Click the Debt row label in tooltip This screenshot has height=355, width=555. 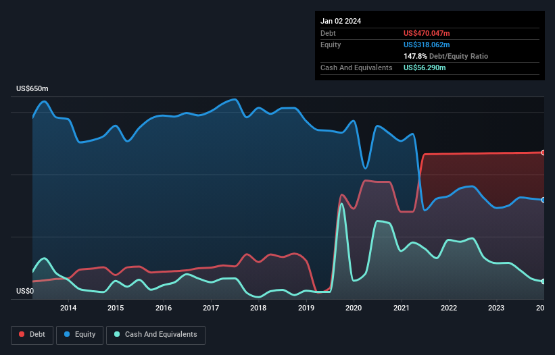(x=328, y=33)
